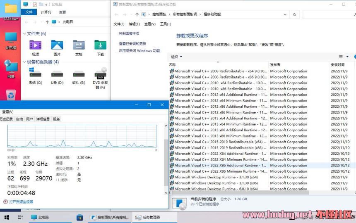
Task: Open the view options dropdown arrow
Action: 347,57
